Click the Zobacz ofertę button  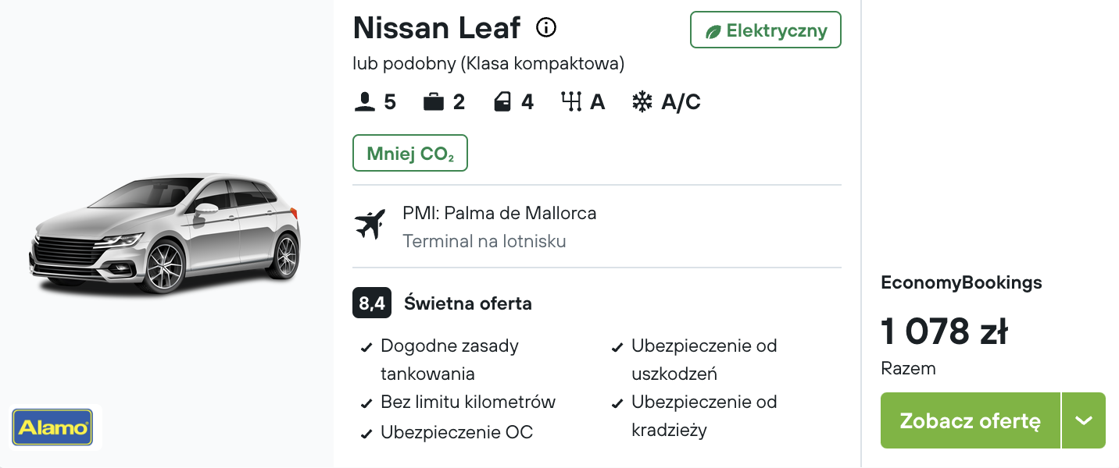(x=971, y=420)
